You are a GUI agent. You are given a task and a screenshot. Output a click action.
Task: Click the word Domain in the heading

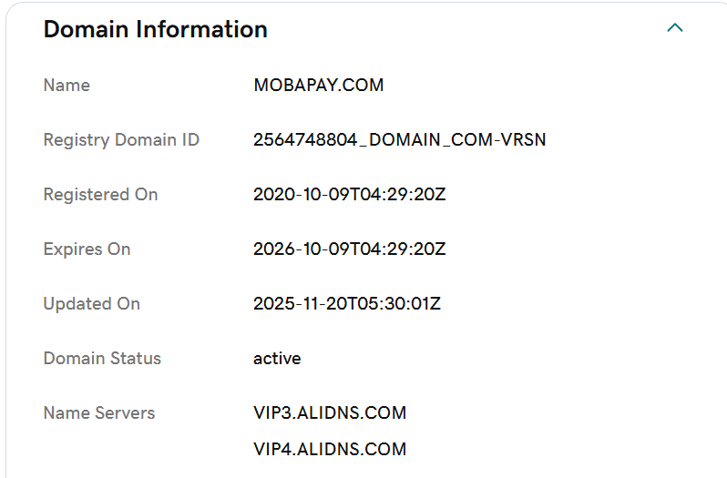87,29
